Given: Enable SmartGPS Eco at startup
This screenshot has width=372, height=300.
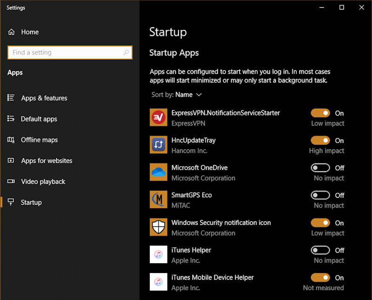Looking at the screenshot, I should coord(320,195).
